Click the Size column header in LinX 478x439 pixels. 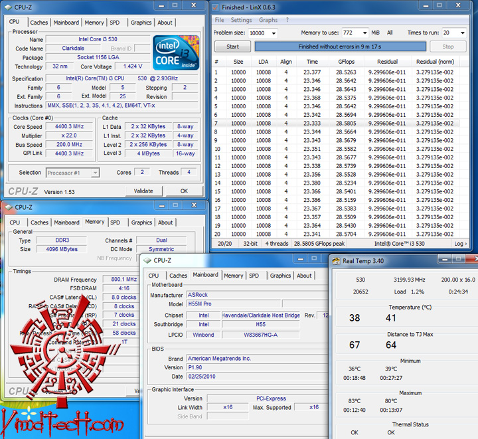point(238,62)
